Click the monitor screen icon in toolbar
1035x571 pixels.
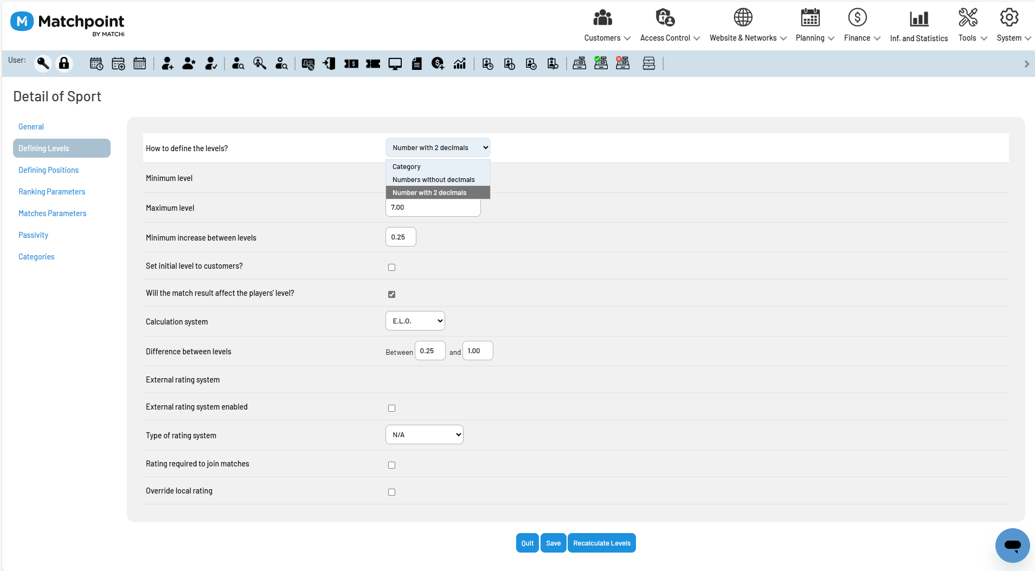395,64
